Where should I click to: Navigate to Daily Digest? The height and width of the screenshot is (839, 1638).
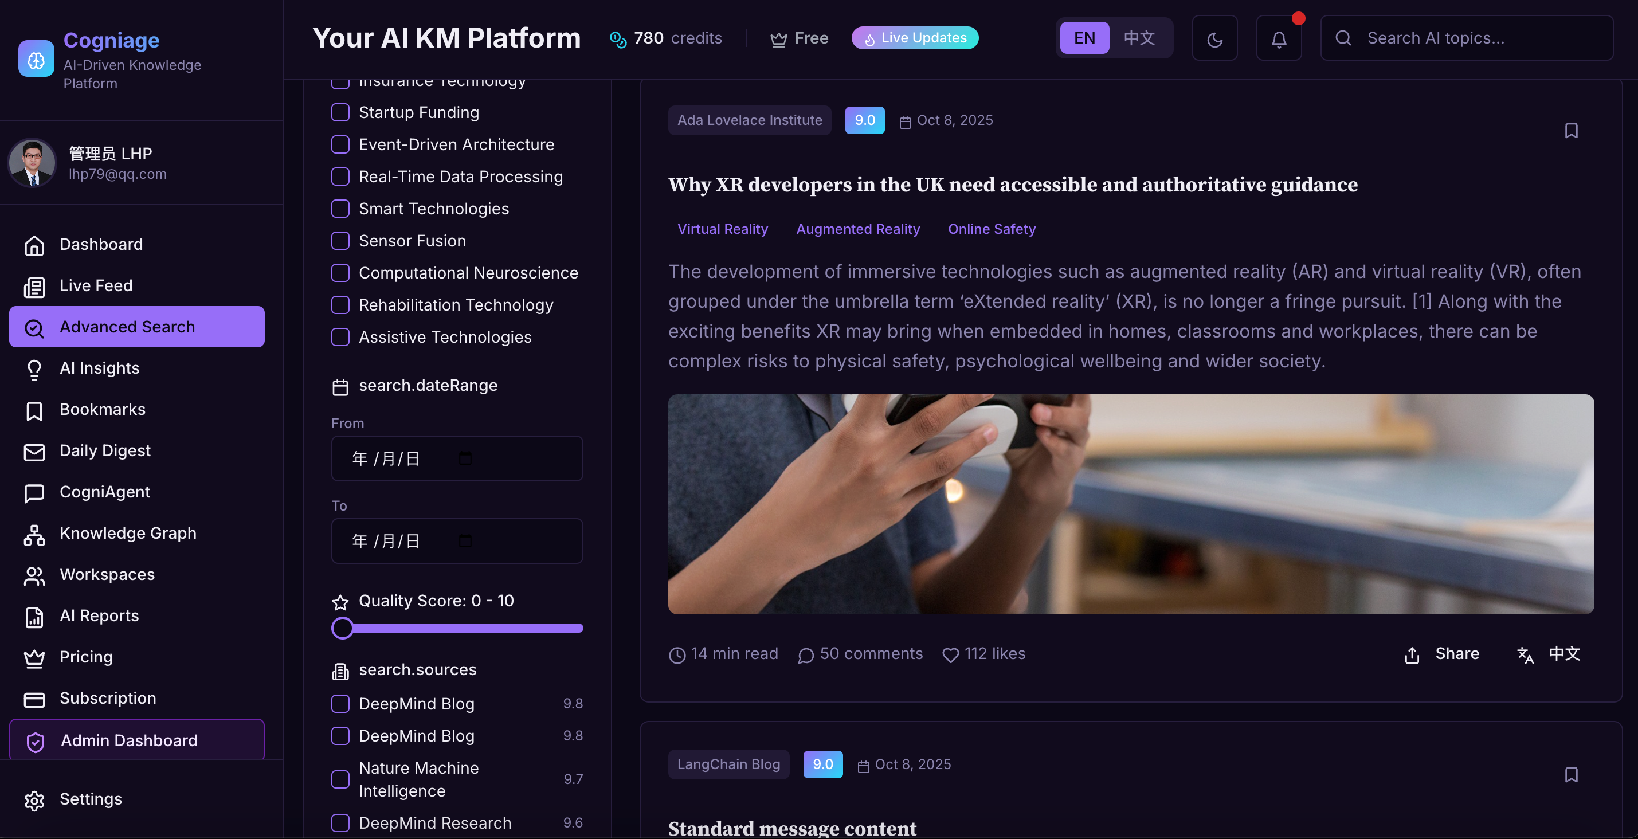click(x=137, y=450)
